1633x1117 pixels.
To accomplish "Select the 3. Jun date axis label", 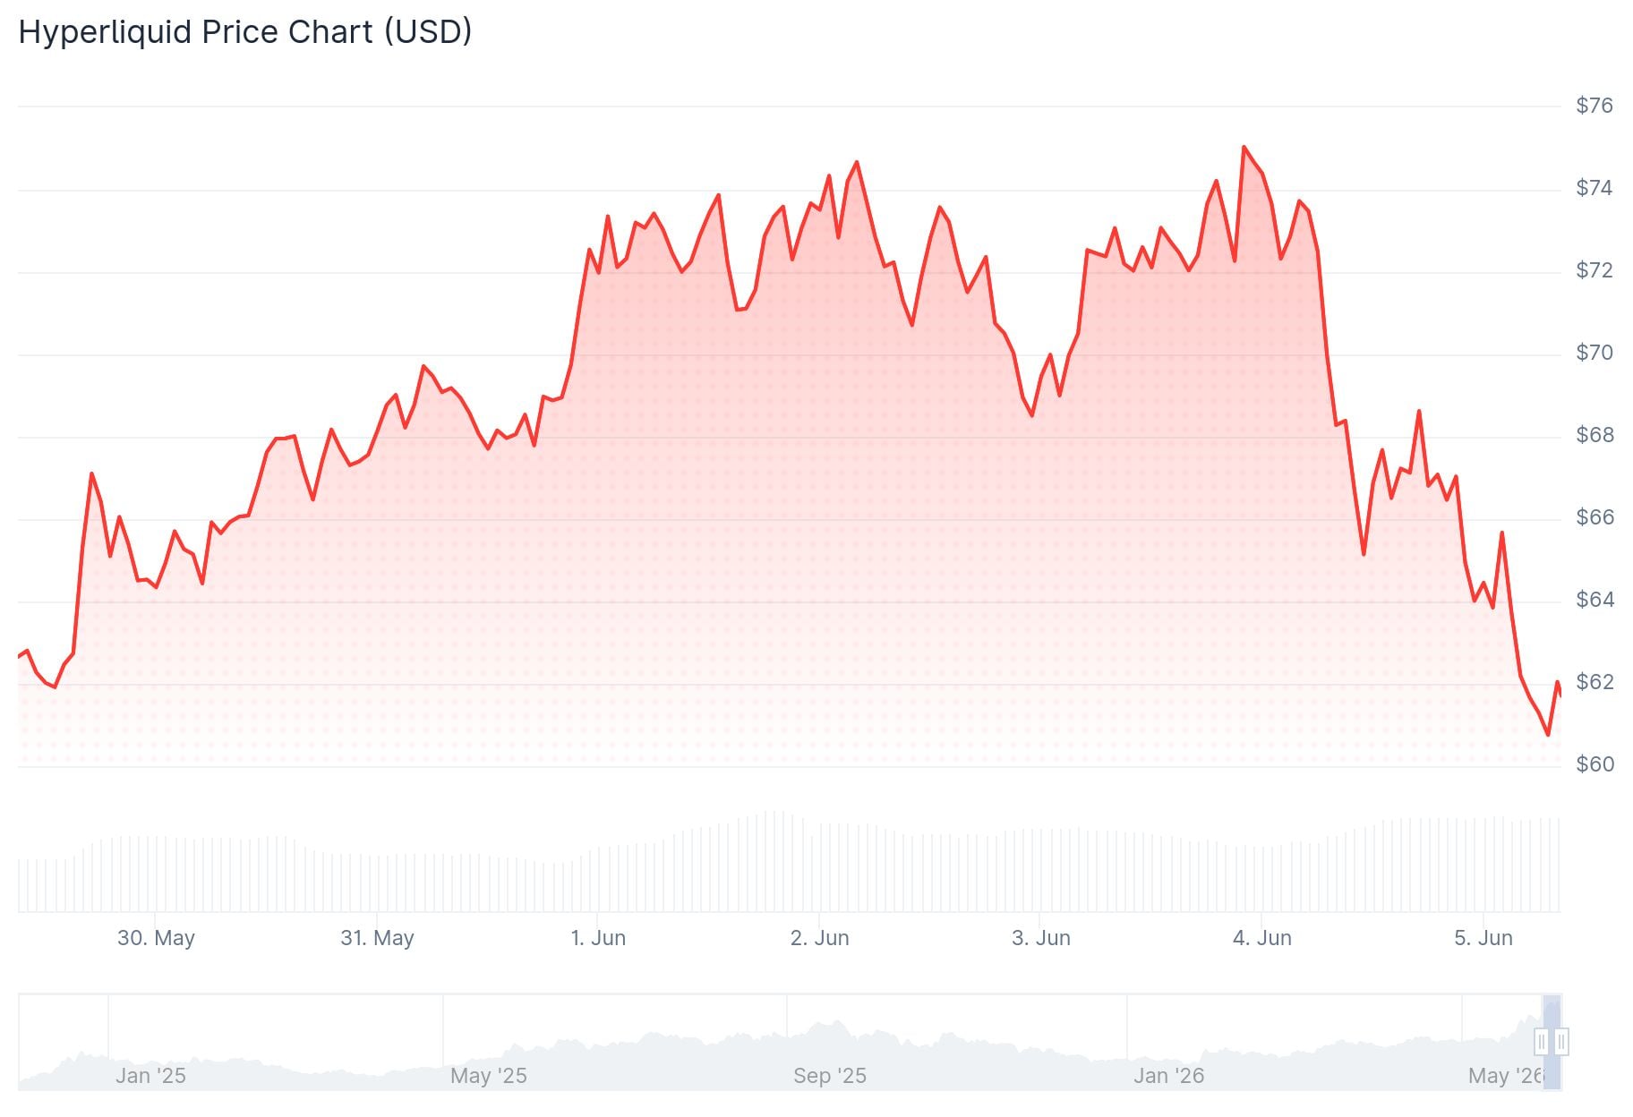I will (1041, 938).
